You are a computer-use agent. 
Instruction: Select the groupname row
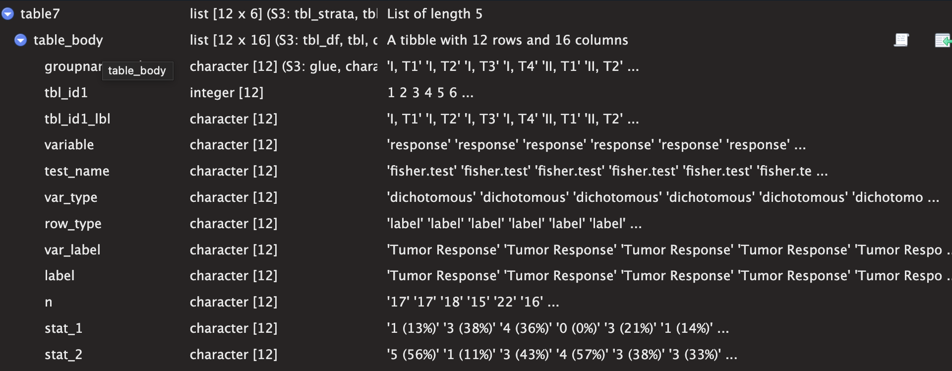click(x=476, y=66)
